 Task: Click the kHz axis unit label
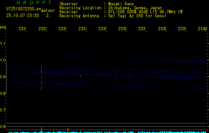[3, 27]
